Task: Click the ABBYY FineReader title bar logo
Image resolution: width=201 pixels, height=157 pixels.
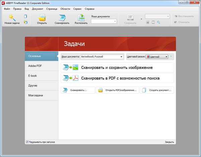Action: pos(3,3)
